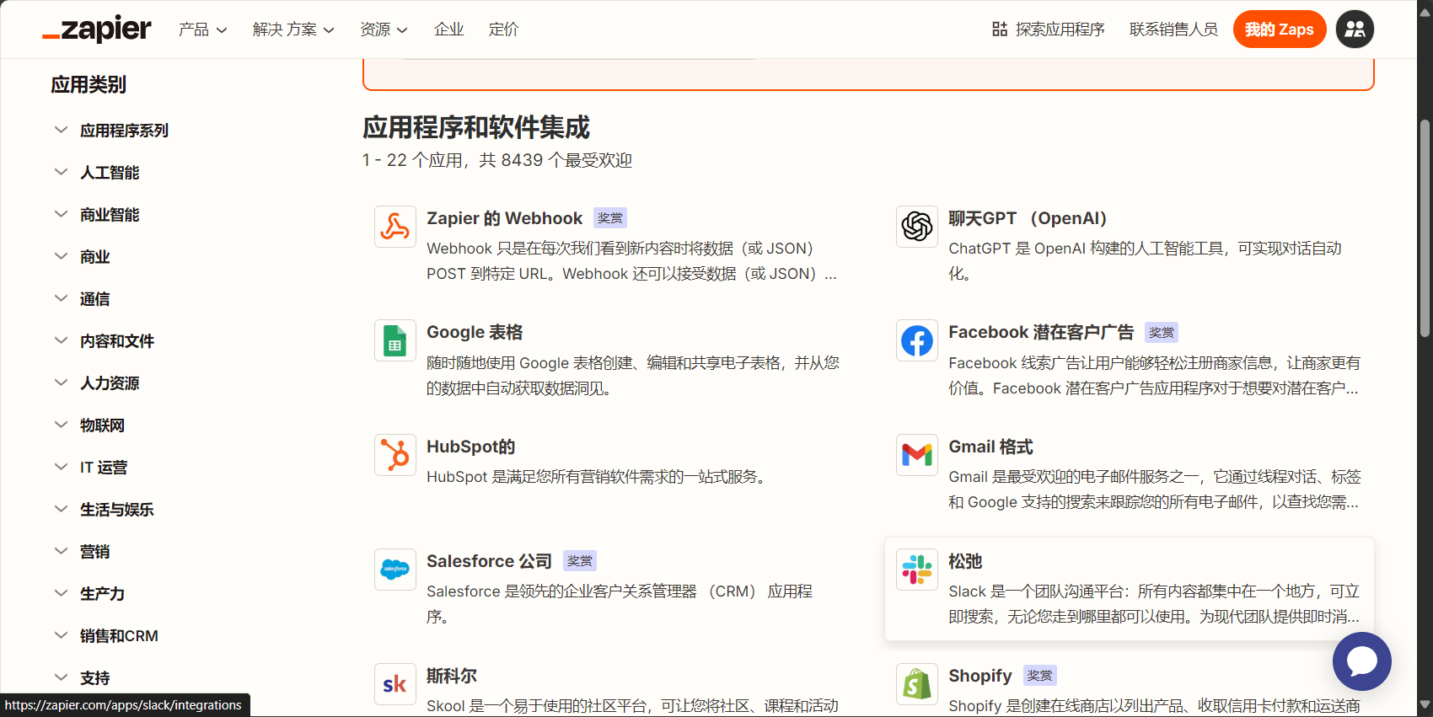The image size is (1433, 717).
Task: Click the 奖赏 badge beside Shopify
Action: [1040, 676]
